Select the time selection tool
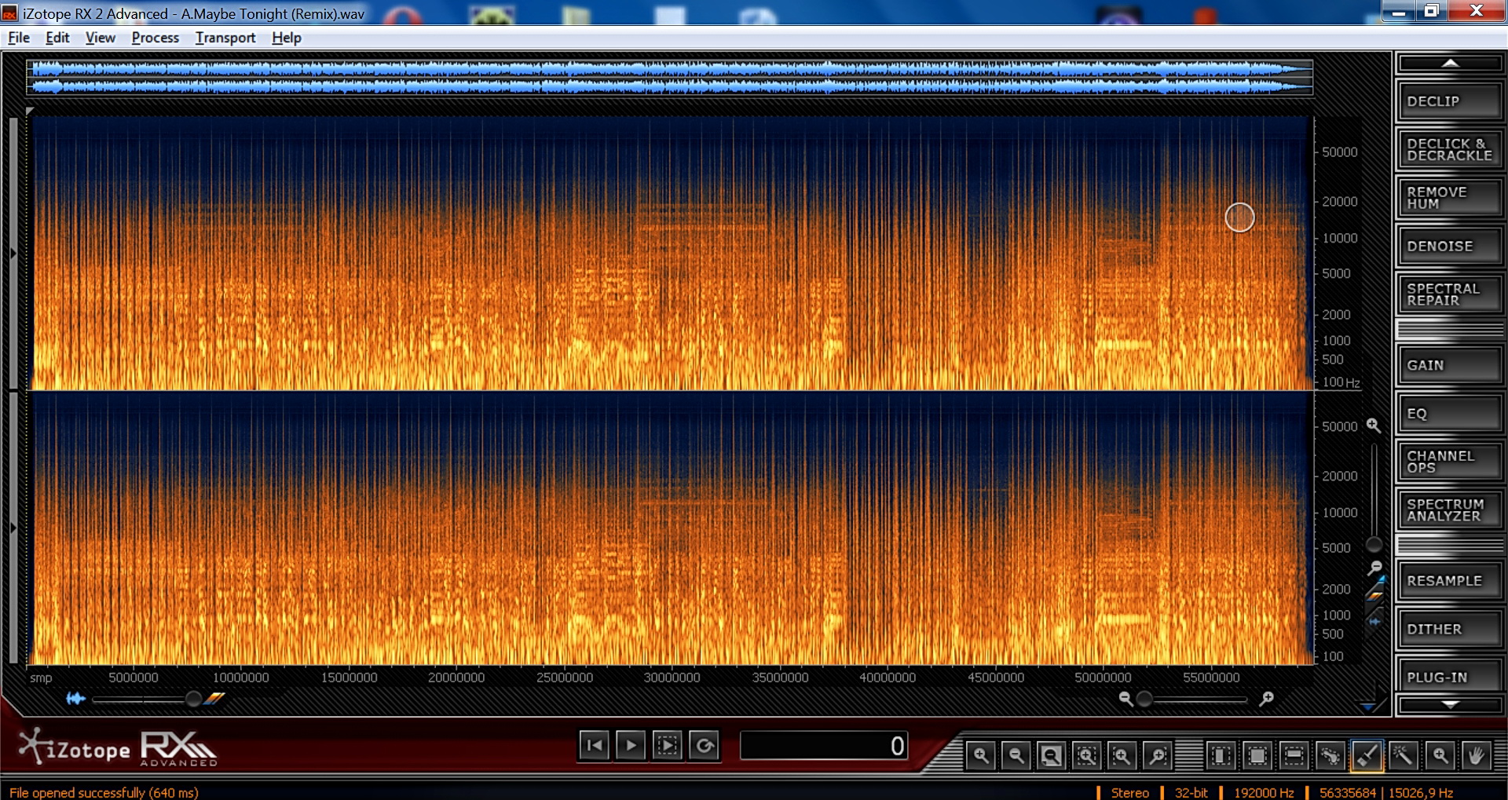Viewport: 1508px width, 800px height. coord(1221,755)
